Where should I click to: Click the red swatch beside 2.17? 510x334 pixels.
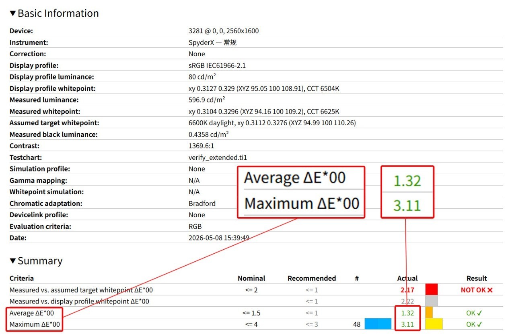[431, 289]
